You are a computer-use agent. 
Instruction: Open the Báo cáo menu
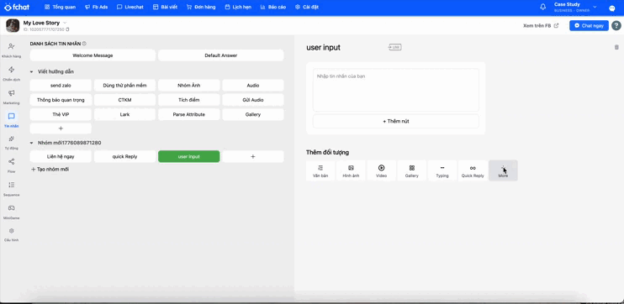273,7
